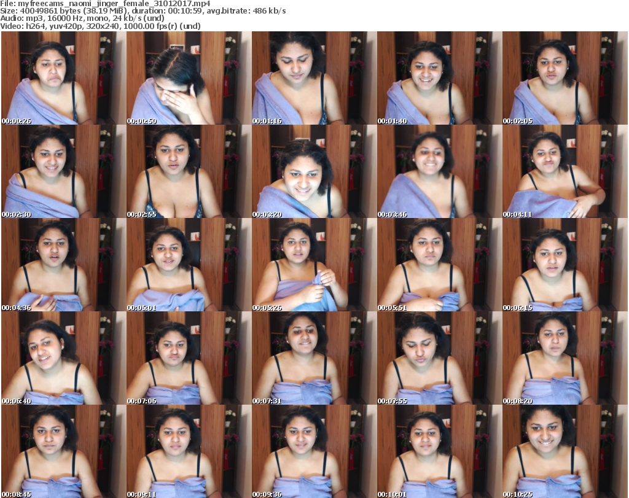Click the thumbnail at 00:07:31
The width and height of the screenshot is (629, 498).
tap(314, 358)
